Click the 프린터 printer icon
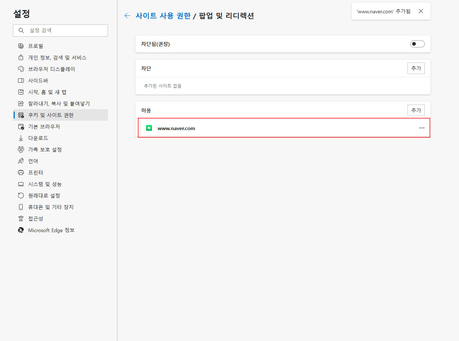 [x=21, y=172]
